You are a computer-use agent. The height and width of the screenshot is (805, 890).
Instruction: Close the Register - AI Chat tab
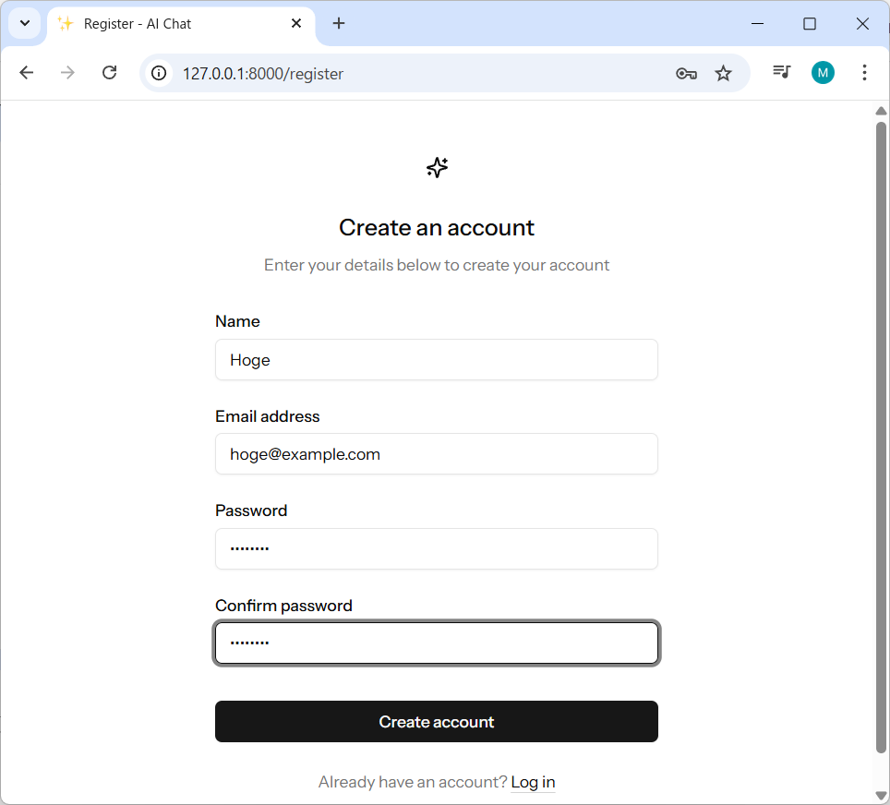click(296, 24)
